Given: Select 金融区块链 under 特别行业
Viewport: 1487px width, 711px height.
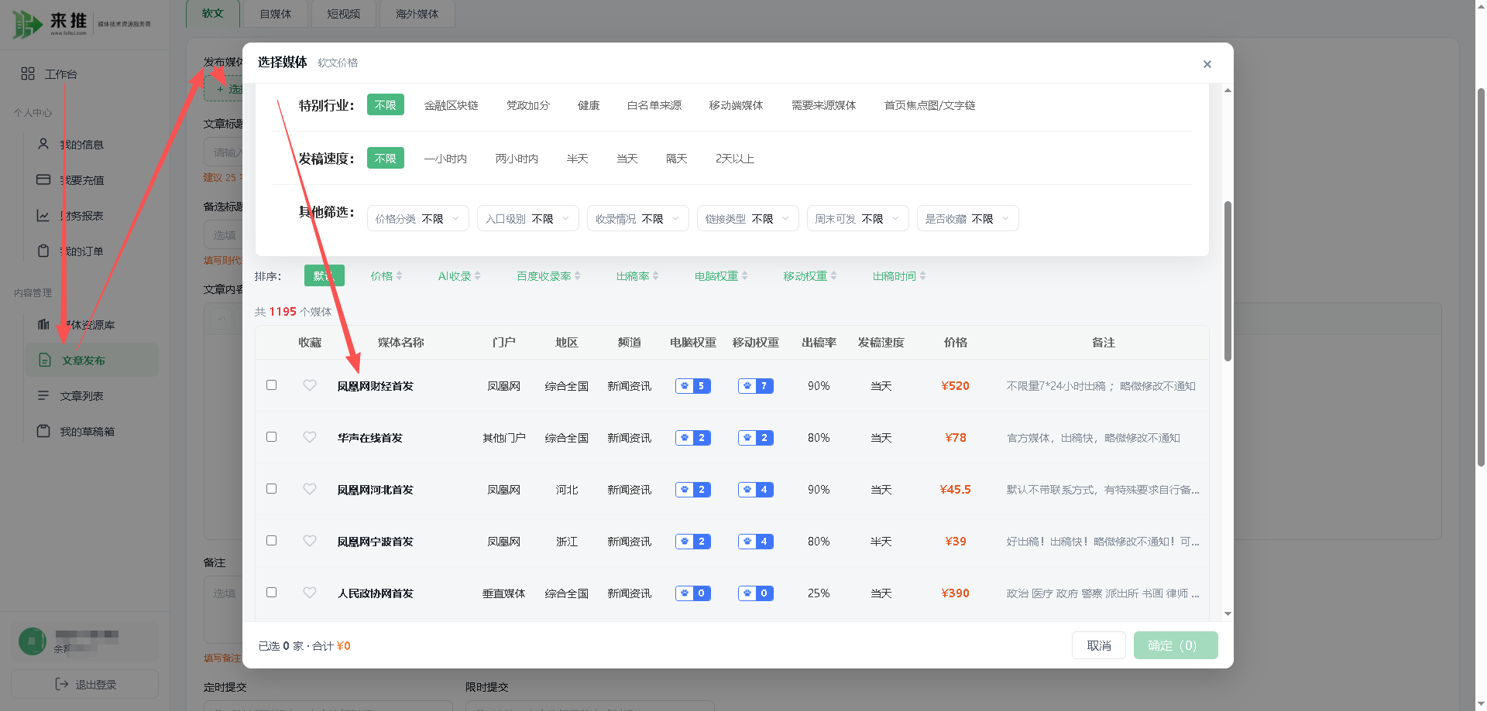Looking at the screenshot, I should click(x=451, y=105).
